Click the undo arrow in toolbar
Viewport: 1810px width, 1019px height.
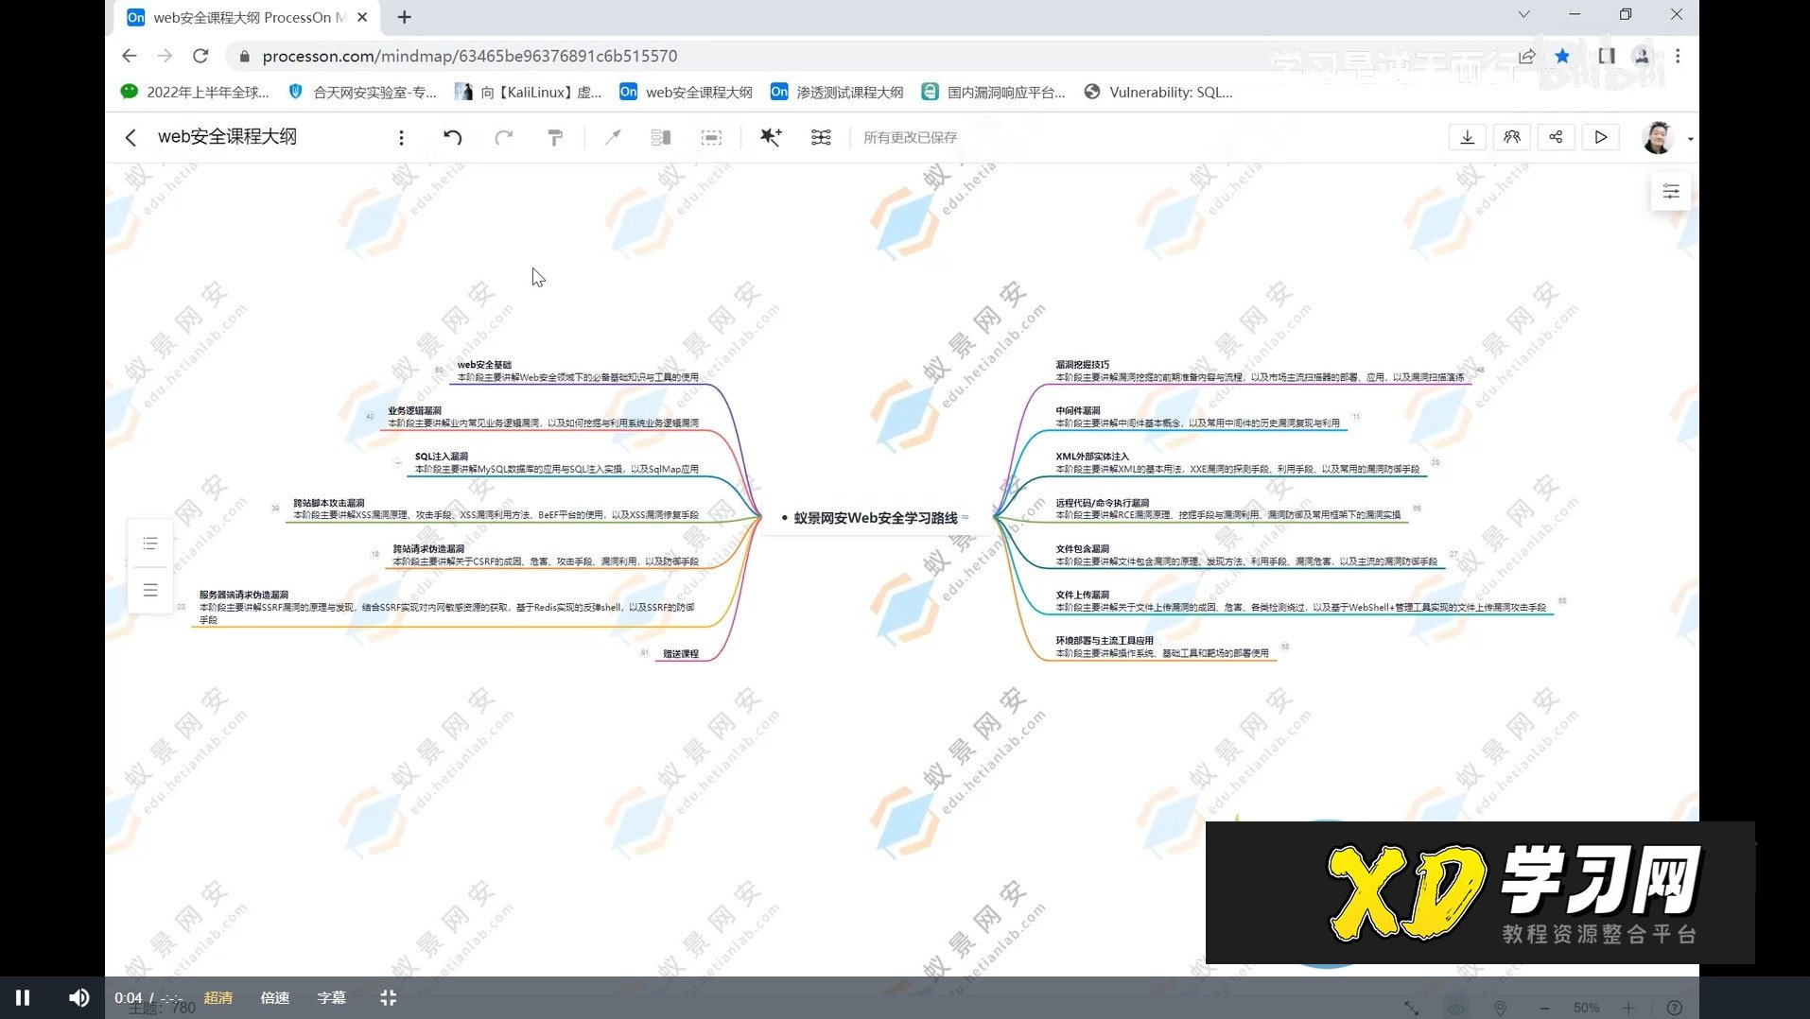pos(453,137)
